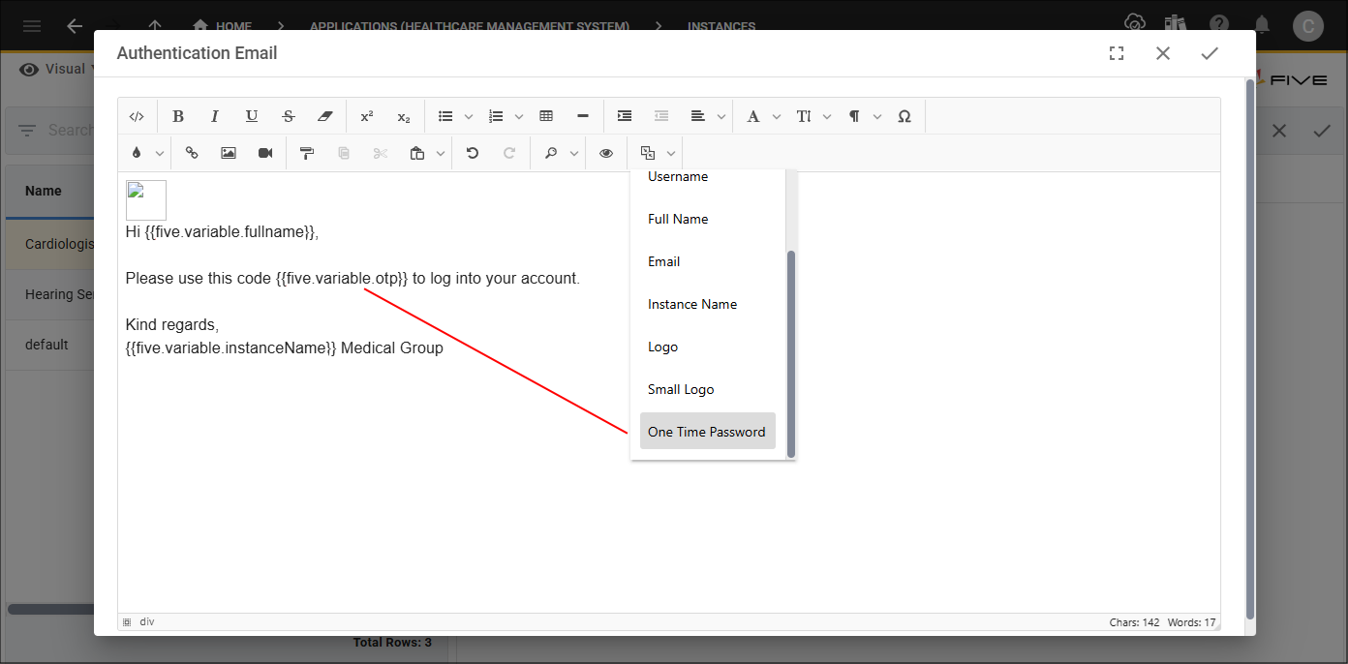Redo the last edit
The height and width of the screenshot is (664, 1348).
(509, 153)
